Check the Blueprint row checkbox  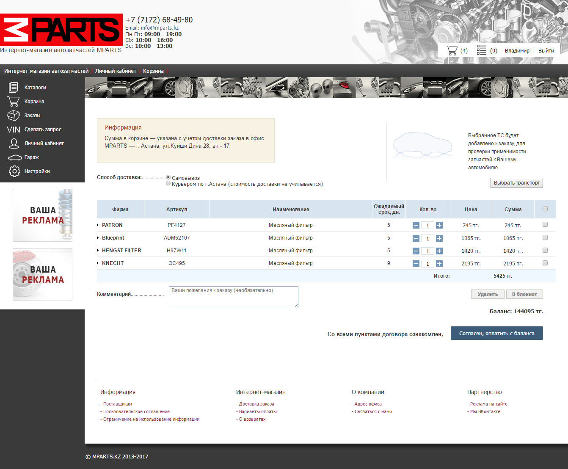click(545, 237)
